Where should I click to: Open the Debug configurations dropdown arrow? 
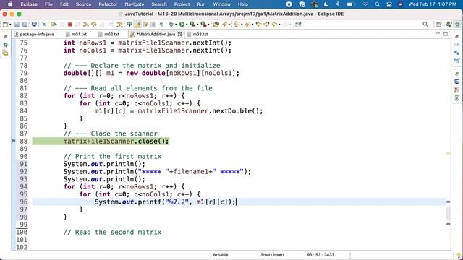coord(176,25)
